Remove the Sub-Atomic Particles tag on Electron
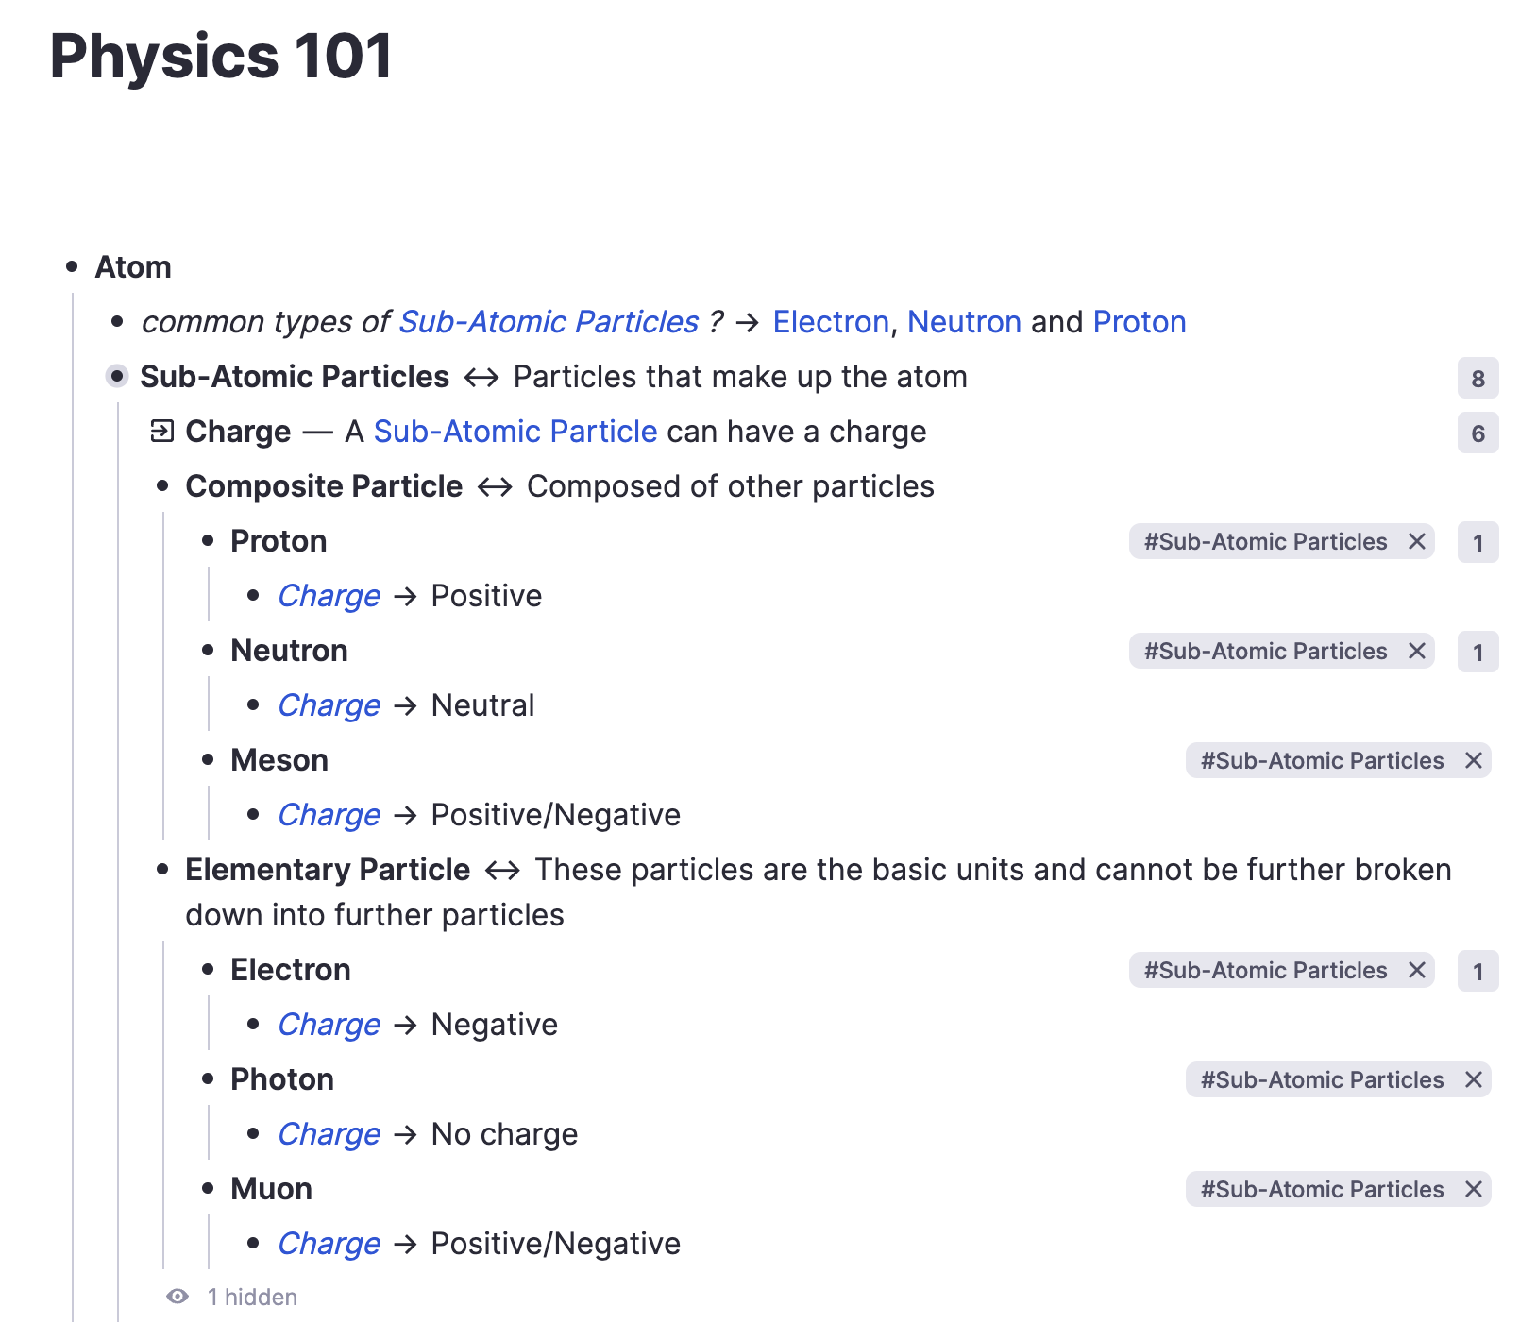1520x1341 pixels. [x=1416, y=971]
